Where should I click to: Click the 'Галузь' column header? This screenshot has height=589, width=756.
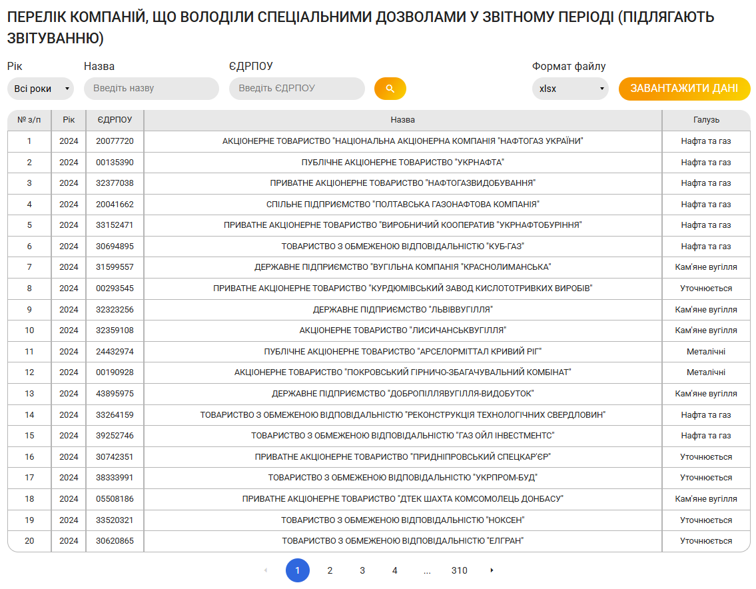706,120
